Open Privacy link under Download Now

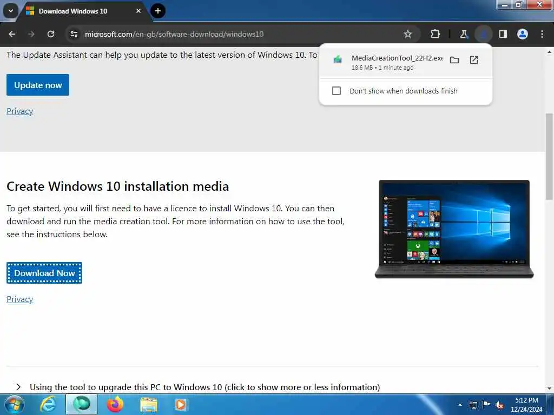pyautogui.click(x=20, y=299)
